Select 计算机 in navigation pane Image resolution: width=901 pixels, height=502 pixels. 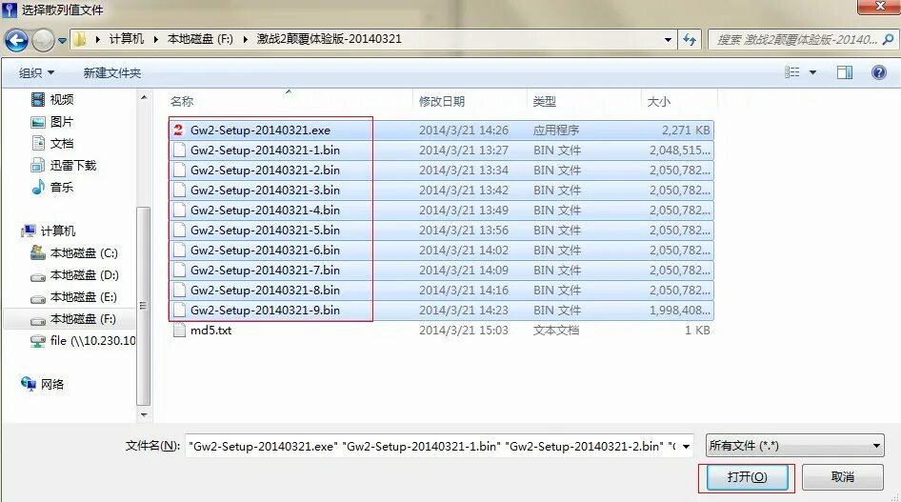point(49,231)
